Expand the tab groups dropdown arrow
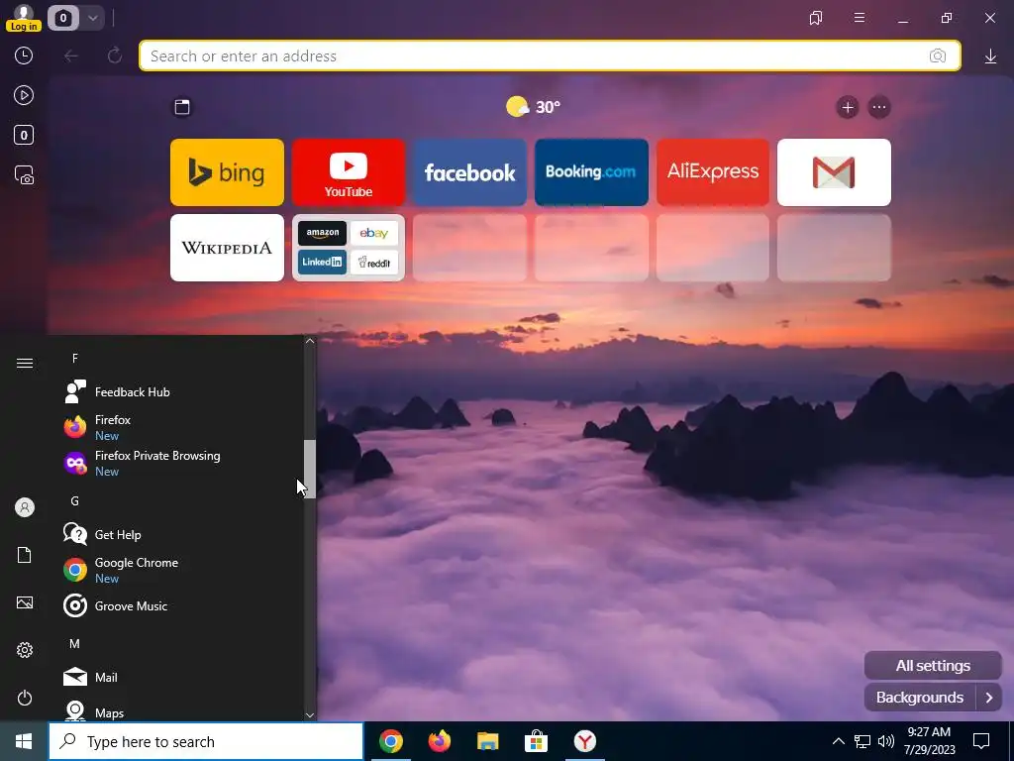The height and width of the screenshot is (761, 1014). pyautogui.click(x=92, y=18)
